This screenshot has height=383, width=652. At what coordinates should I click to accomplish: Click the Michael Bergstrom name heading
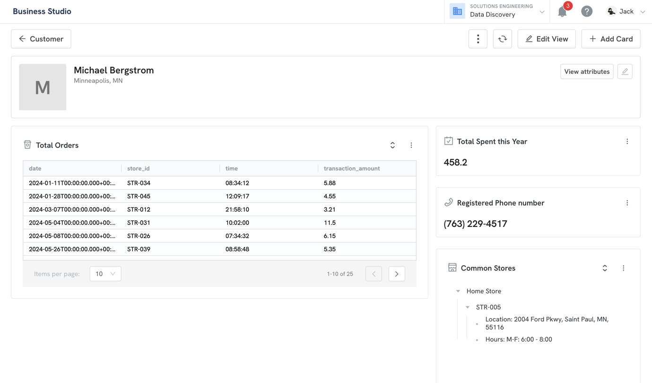click(x=114, y=70)
